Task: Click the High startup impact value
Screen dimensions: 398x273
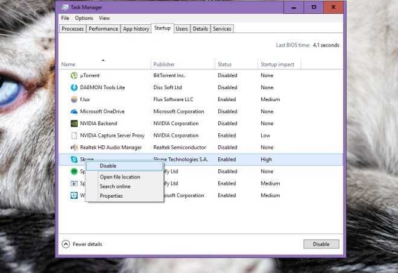Action: (x=267, y=159)
